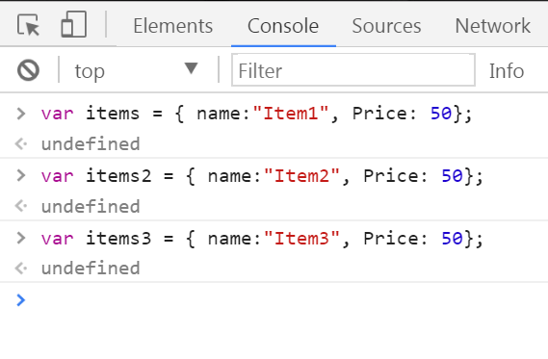Viewport: 548px width, 359px height.
Task: Open the Network tab
Action: [x=493, y=25]
